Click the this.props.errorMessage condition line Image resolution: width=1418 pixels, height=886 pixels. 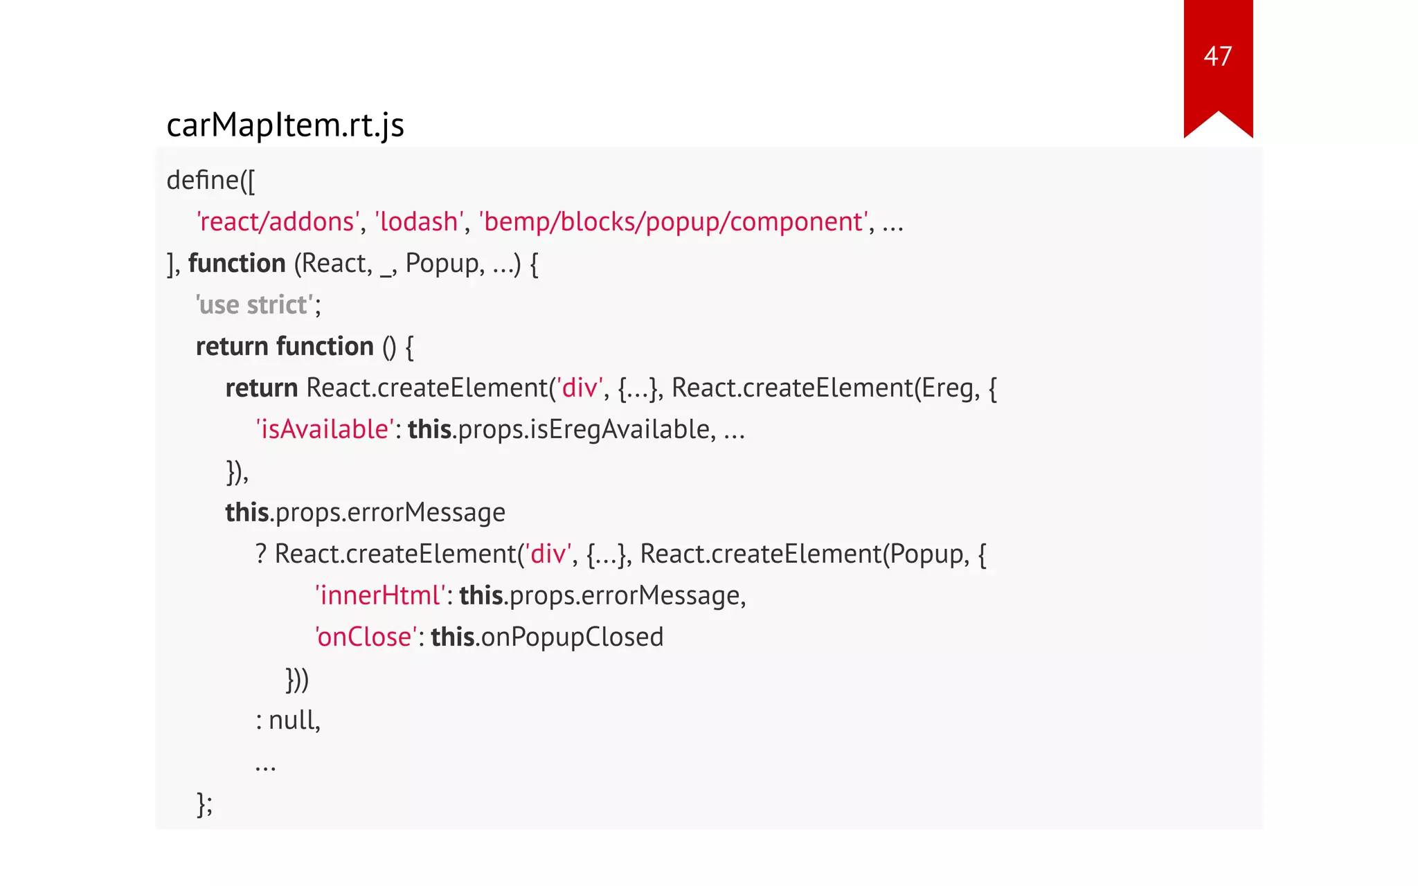tap(365, 513)
